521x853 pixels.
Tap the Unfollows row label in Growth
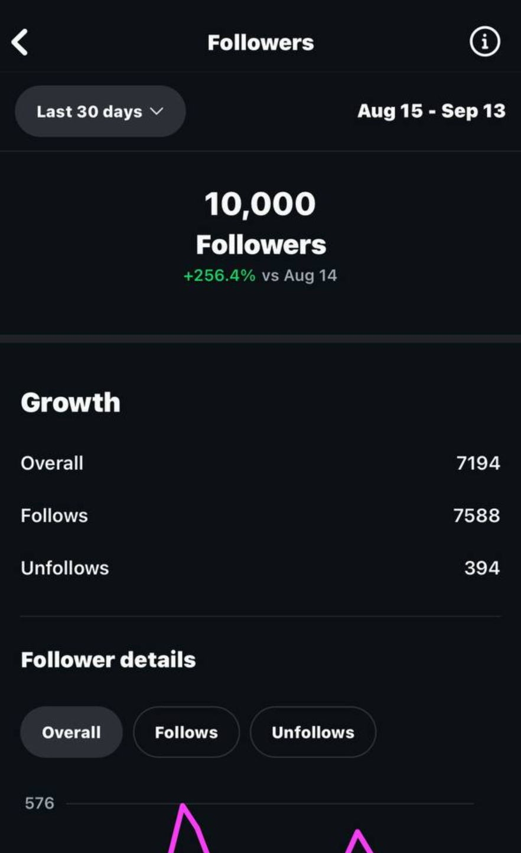pyautogui.click(x=65, y=568)
